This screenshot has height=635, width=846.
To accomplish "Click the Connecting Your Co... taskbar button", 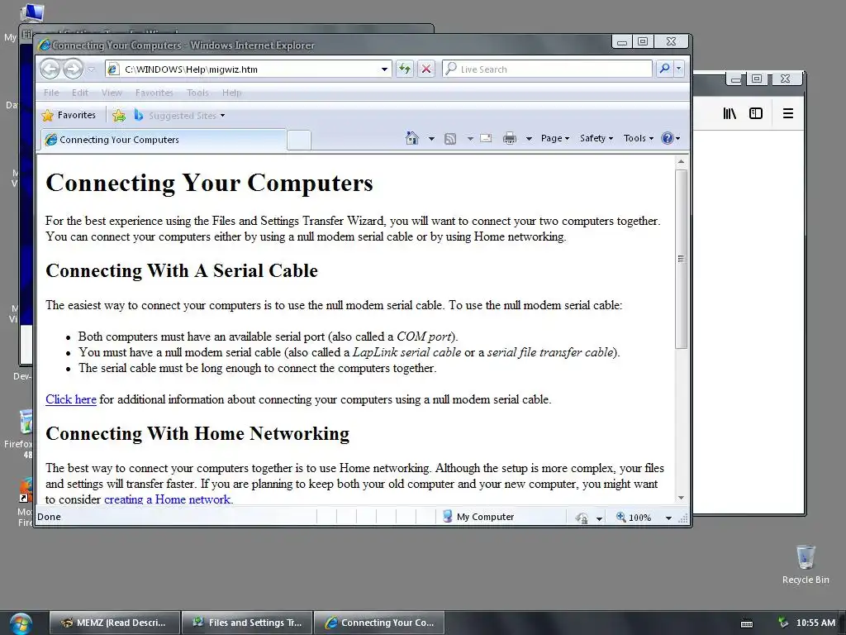I will pos(379,623).
